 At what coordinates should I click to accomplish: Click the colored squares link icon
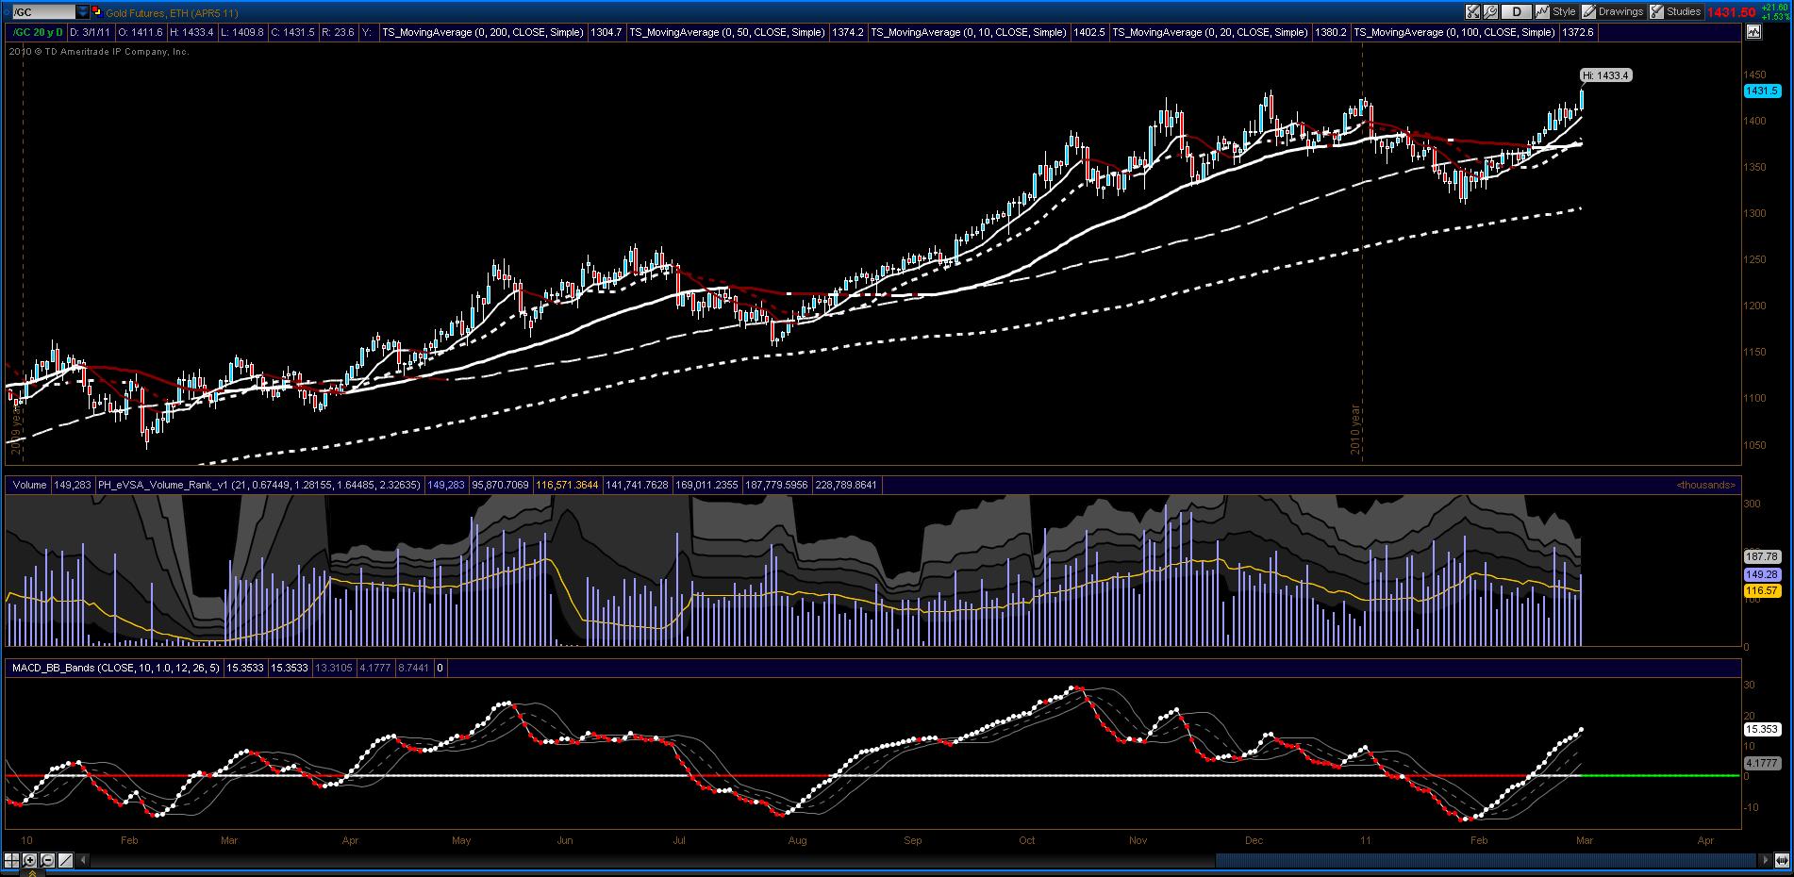coord(96,12)
